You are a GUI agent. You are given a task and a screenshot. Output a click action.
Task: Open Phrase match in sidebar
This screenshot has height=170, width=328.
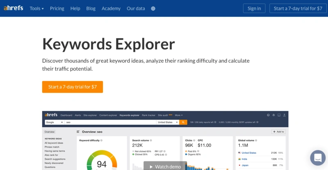(x=52, y=147)
